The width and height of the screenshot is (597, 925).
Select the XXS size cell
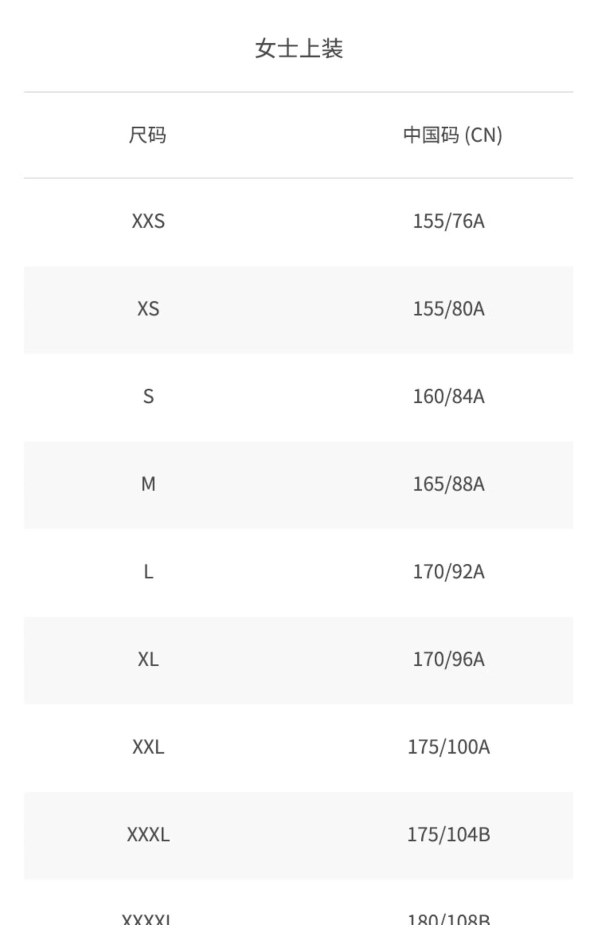148,222
